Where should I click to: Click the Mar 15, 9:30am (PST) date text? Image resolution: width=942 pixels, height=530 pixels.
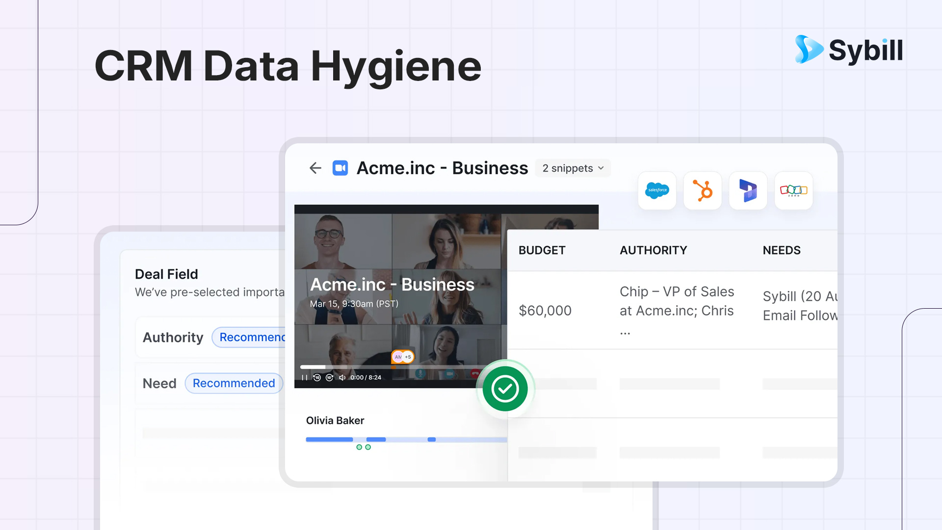(354, 304)
